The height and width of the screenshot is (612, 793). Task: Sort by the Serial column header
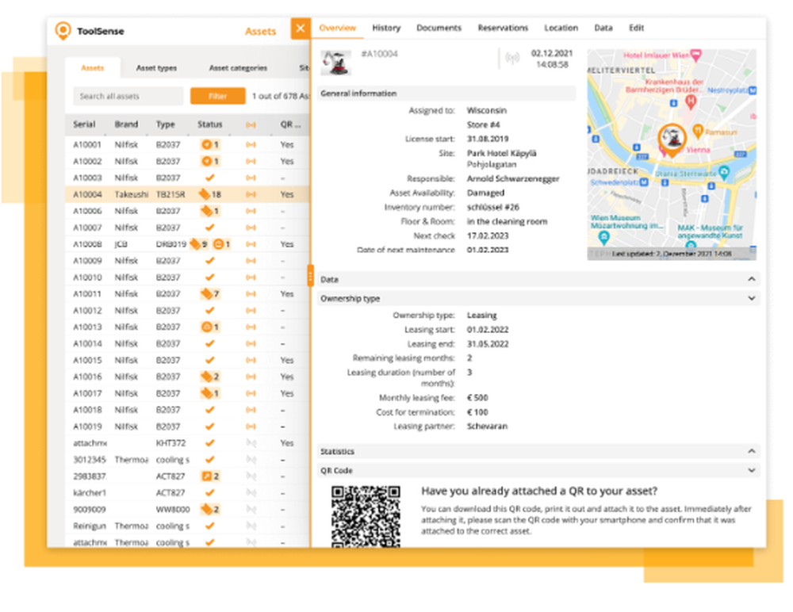84,124
